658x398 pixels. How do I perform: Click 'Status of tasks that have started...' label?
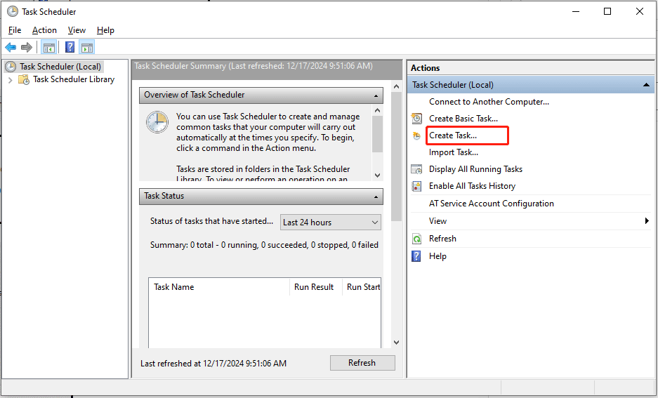click(211, 221)
